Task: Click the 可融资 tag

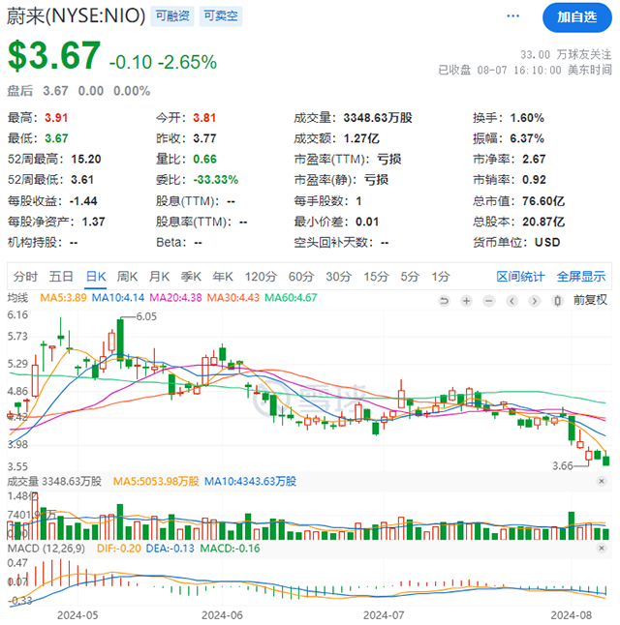Action: point(172,15)
